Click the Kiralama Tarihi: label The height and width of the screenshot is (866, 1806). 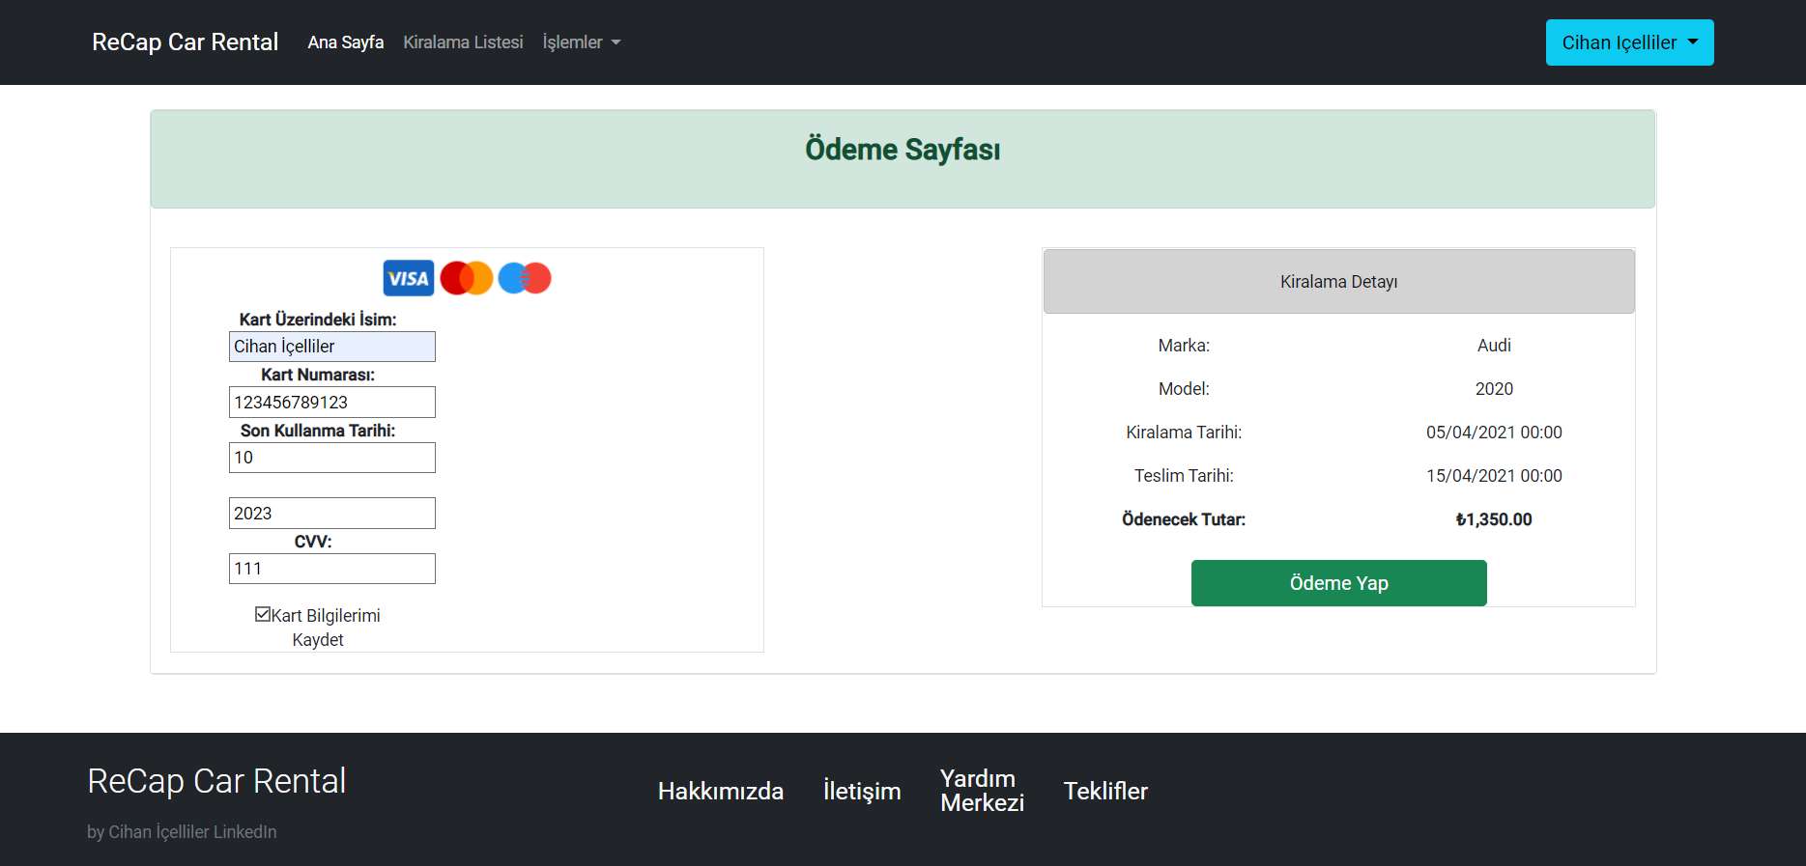click(1184, 433)
